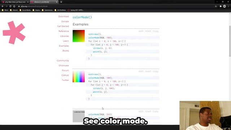Viewport: 231px width, 130px height.
Task: Click the colorMode(RGB, 100) code line
Action: (x=100, y=38)
